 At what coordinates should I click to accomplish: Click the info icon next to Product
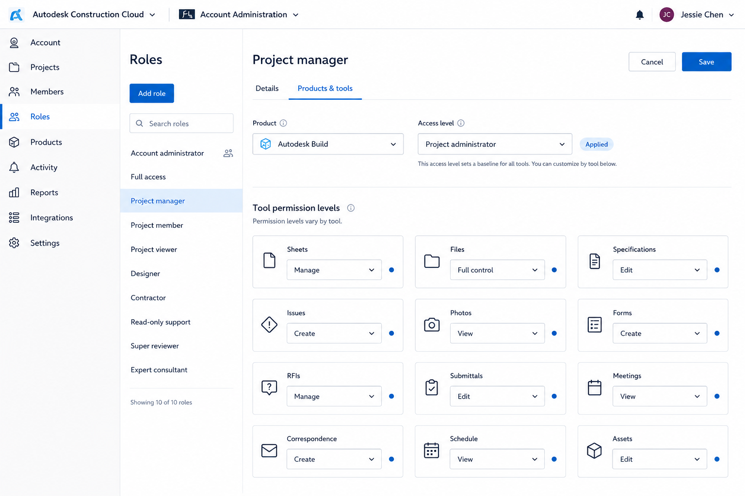click(283, 123)
